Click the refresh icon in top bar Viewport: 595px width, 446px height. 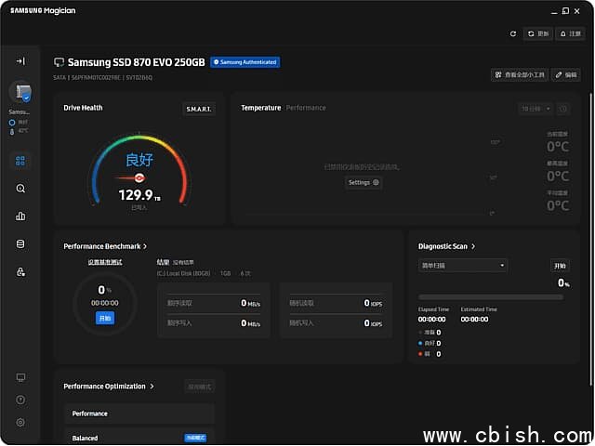513,33
